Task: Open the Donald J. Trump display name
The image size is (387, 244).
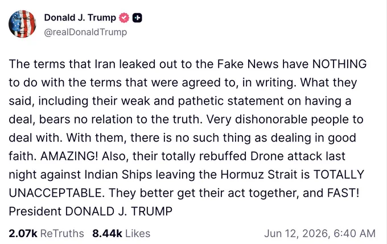Action: point(80,18)
